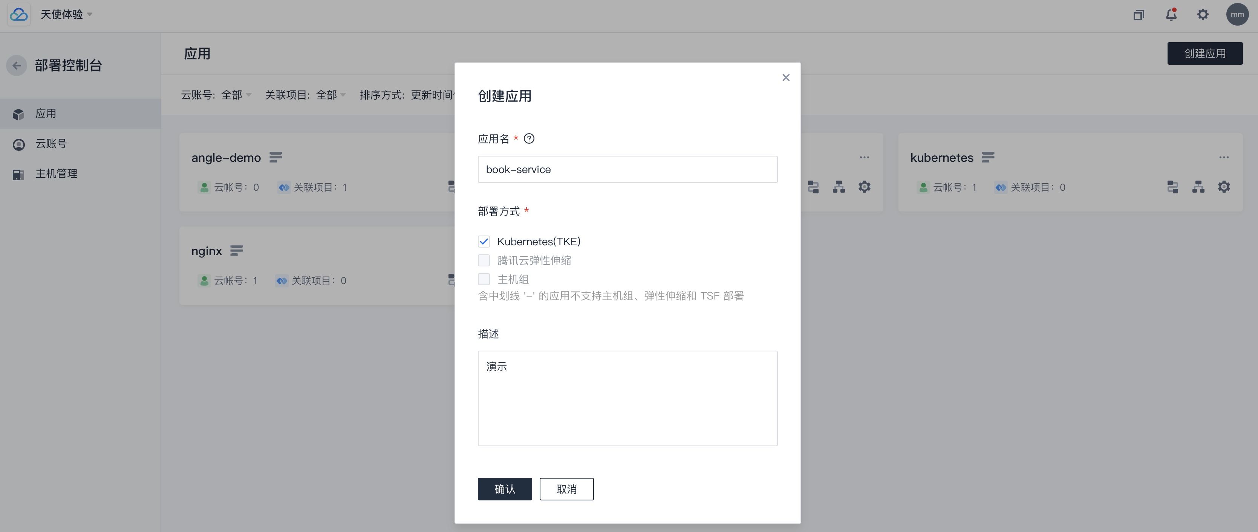The image size is (1258, 532).
Task: Select 主机管理 in the sidebar
Action: [x=80, y=173]
